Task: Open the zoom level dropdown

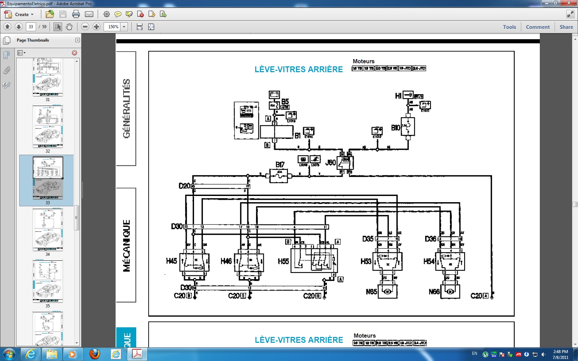Action: pos(124,27)
